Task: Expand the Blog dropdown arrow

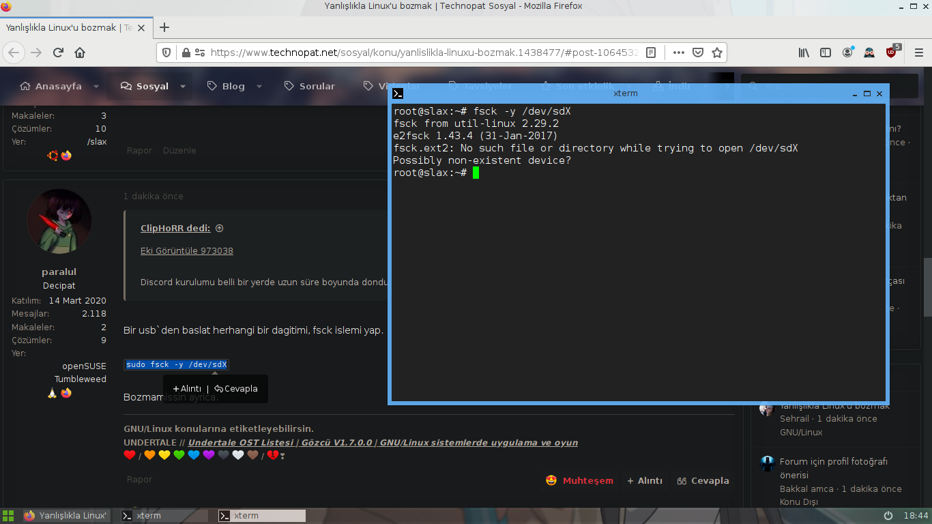Action: pos(259,87)
